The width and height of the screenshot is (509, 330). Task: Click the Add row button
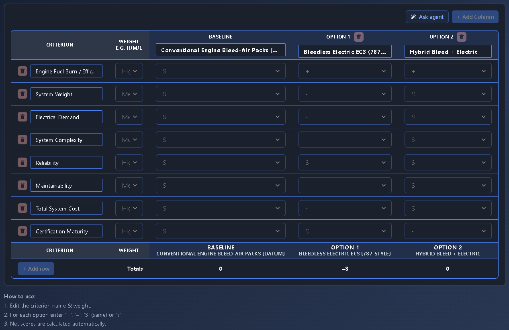coord(36,269)
